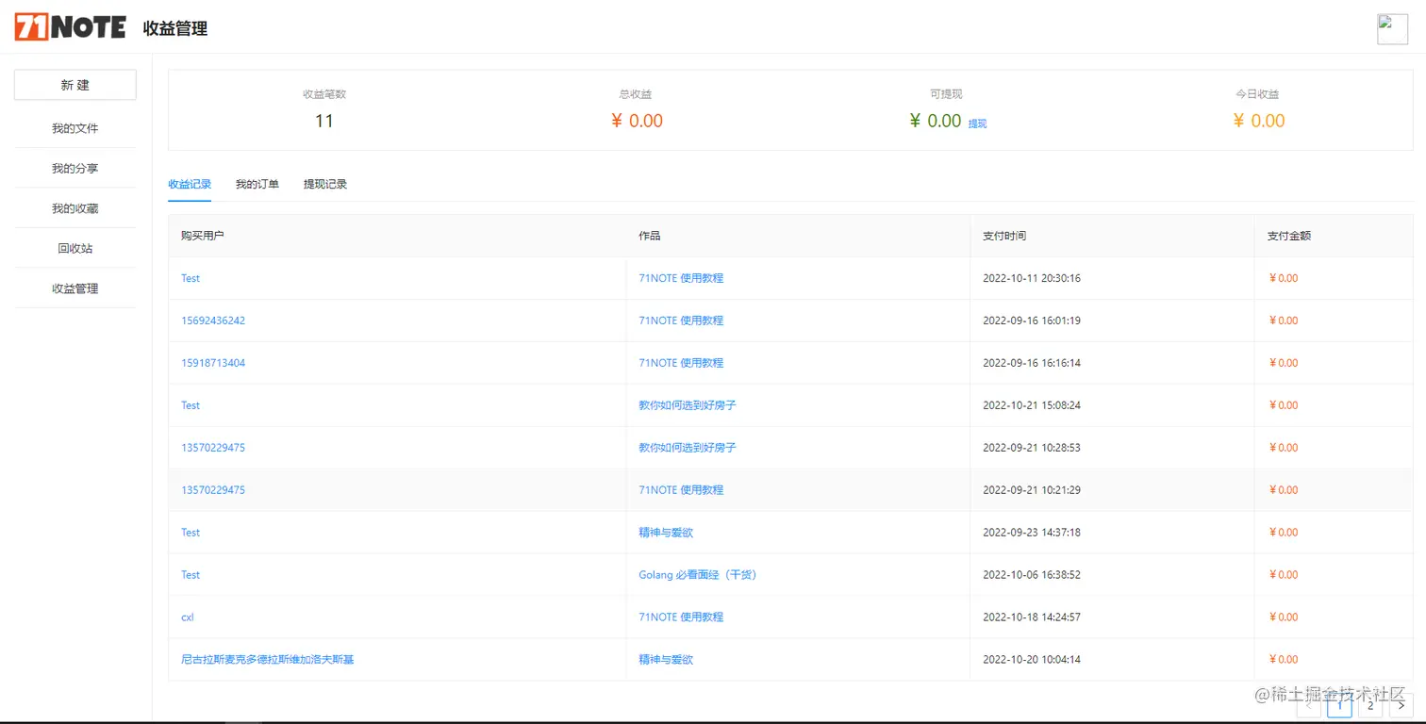This screenshot has width=1426, height=724.
Task: Open buyer cxl
Action: (x=188, y=617)
